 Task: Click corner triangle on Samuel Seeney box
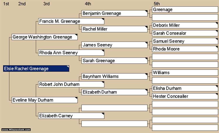(x=217, y=39)
